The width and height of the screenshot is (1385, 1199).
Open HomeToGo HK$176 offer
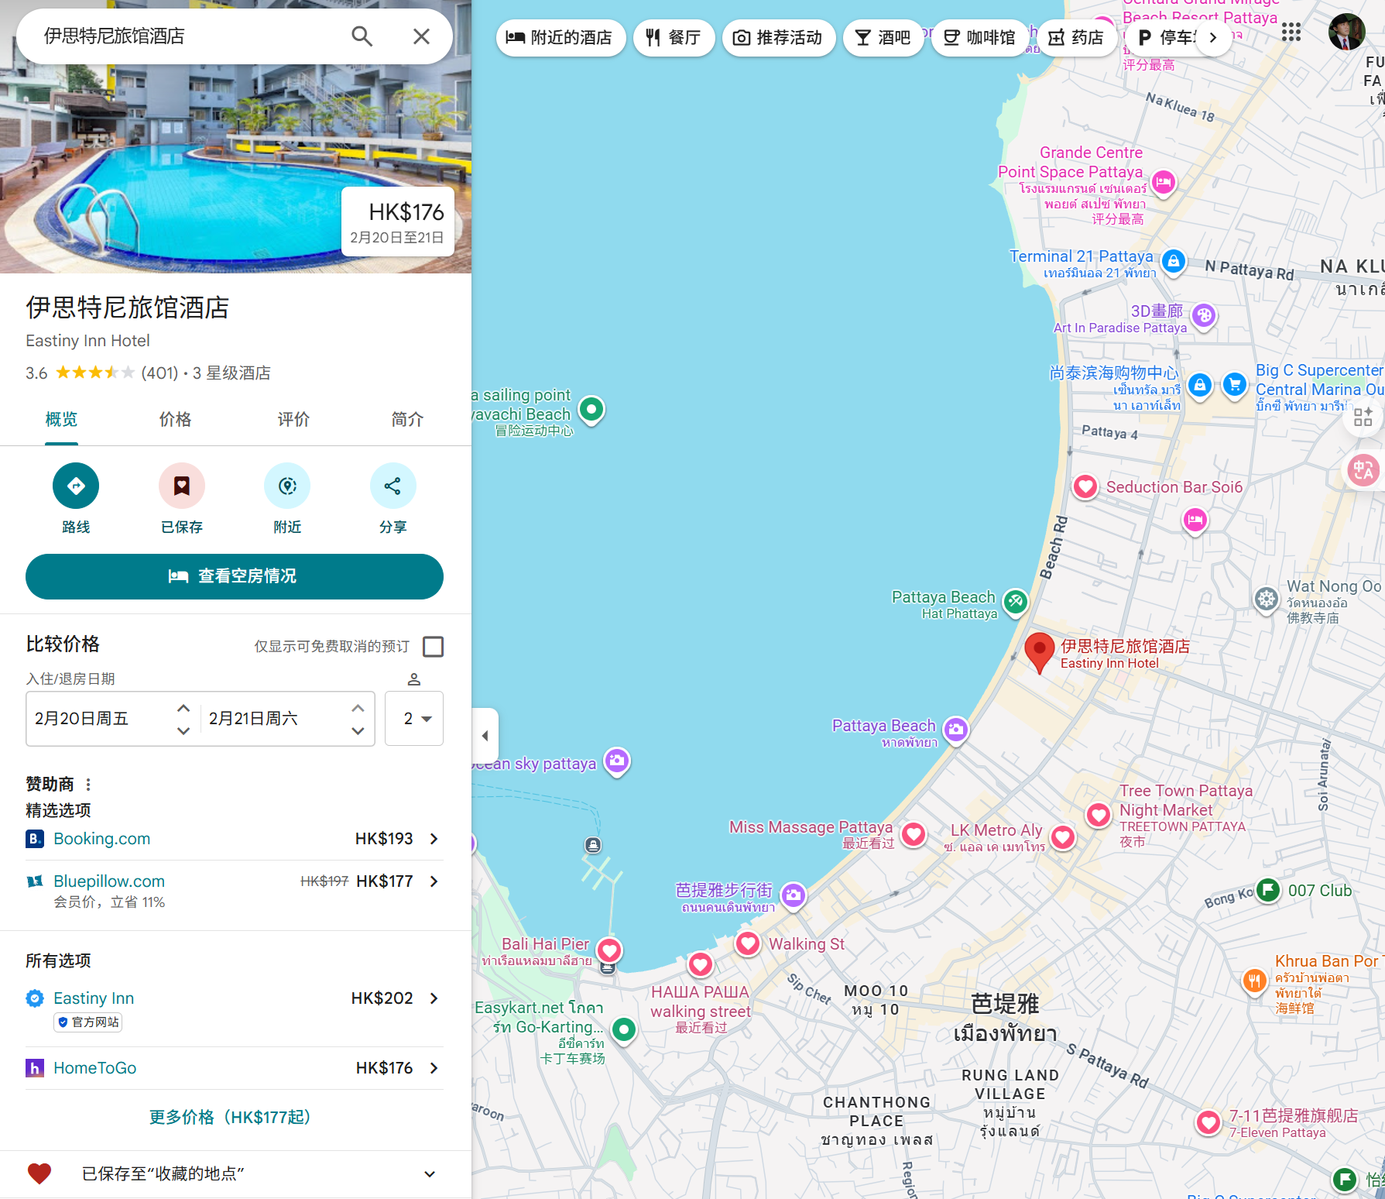235,1068
